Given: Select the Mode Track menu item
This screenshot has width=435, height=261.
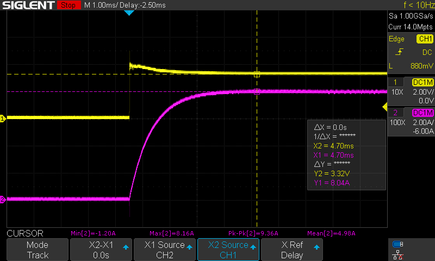Looking at the screenshot, I should pos(38,250).
